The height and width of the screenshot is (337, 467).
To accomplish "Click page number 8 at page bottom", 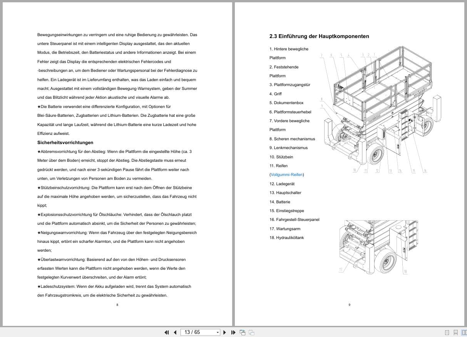I will point(117,305).
